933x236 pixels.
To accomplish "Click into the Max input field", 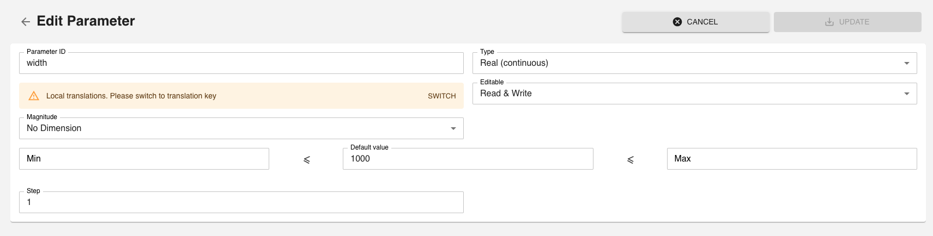I will click(x=791, y=159).
